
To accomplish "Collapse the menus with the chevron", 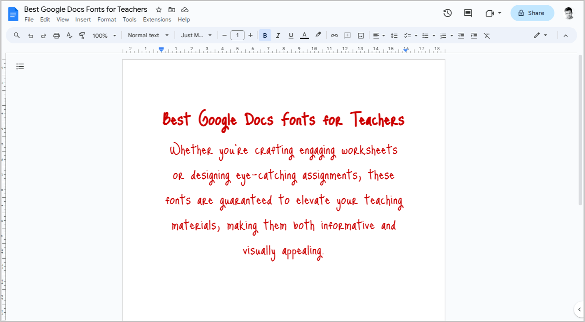I will (x=566, y=36).
